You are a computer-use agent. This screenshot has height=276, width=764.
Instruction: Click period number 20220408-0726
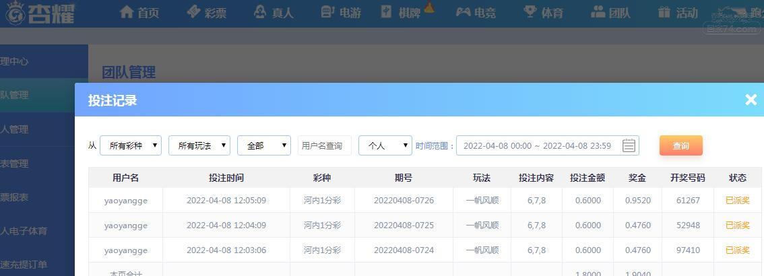[x=404, y=201]
